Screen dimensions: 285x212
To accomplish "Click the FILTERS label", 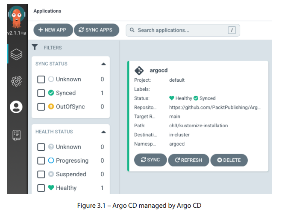I will click(53, 48).
